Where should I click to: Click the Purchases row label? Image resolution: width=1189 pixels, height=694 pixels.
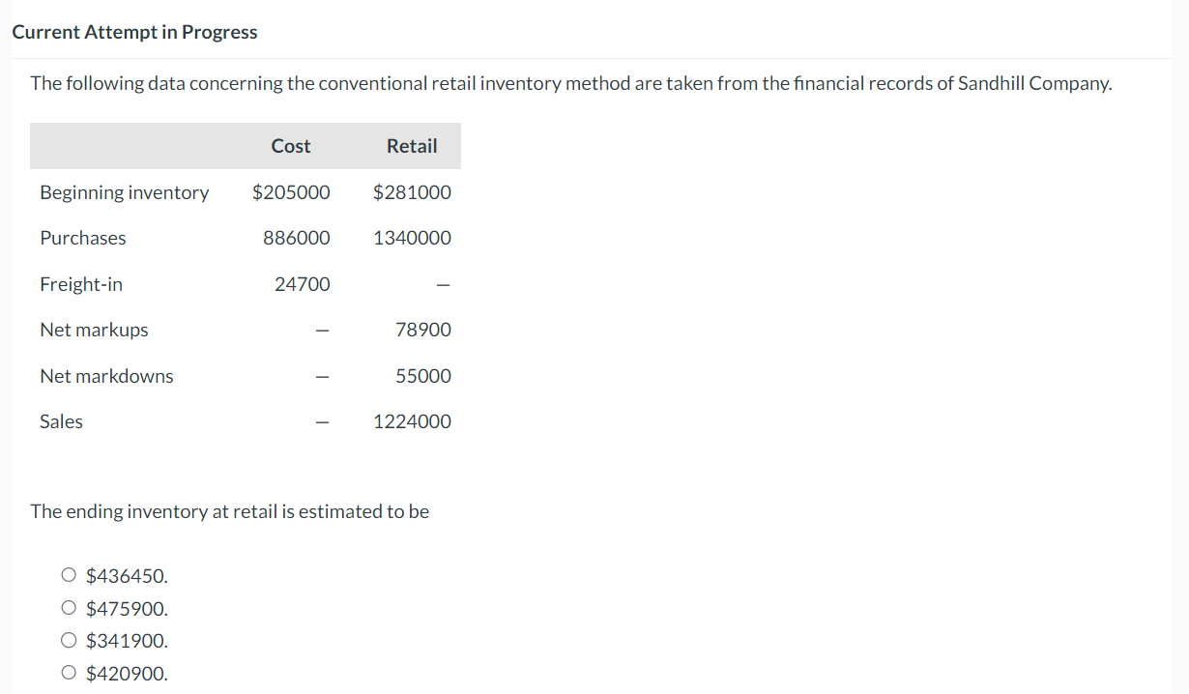(82, 238)
